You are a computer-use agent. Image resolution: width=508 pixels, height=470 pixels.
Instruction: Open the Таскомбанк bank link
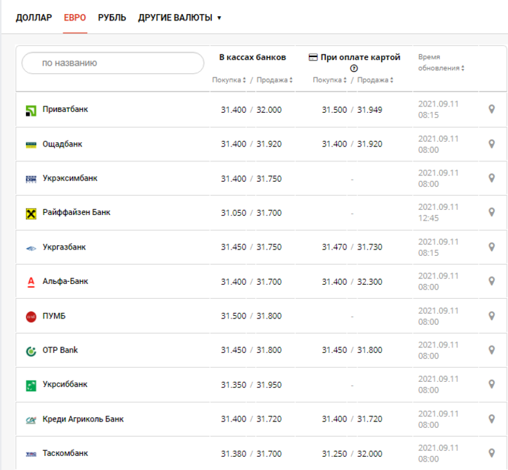point(65,453)
